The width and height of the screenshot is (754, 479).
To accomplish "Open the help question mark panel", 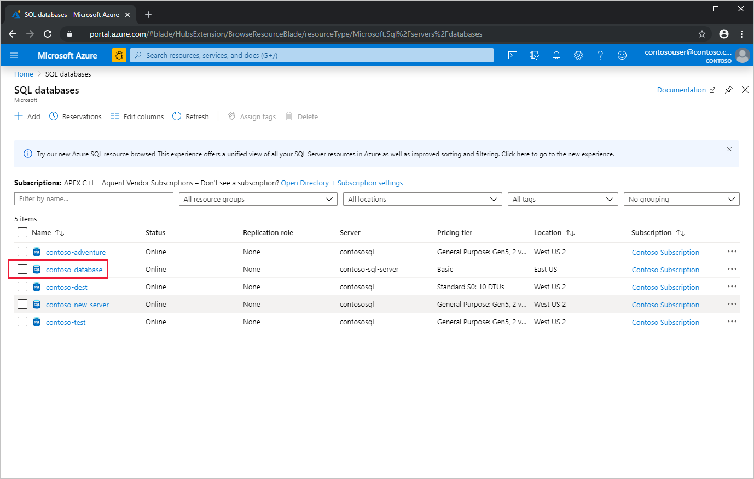I will click(600, 55).
